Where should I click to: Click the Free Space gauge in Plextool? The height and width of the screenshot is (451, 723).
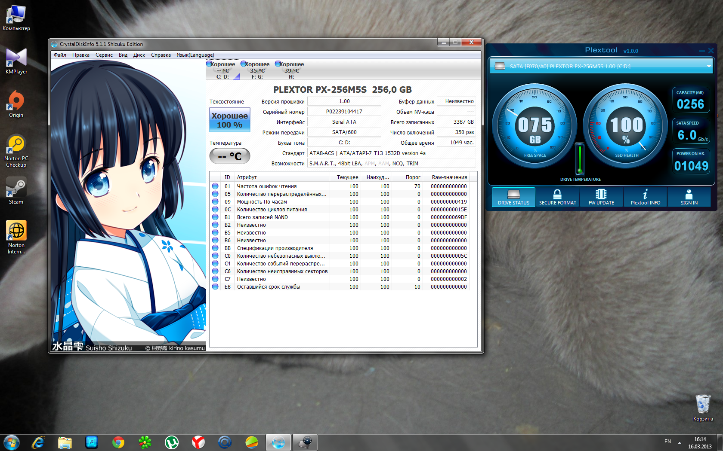tap(535, 125)
